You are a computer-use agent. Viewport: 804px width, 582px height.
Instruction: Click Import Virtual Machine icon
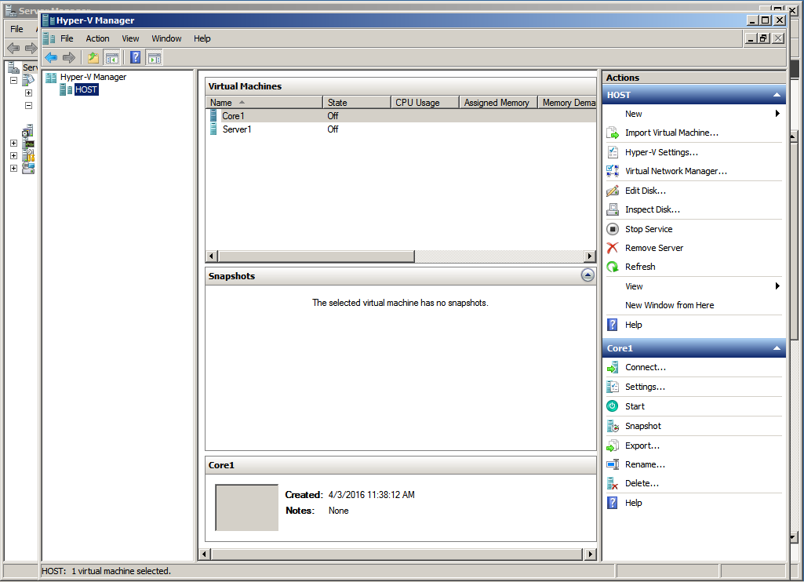click(x=613, y=133)
